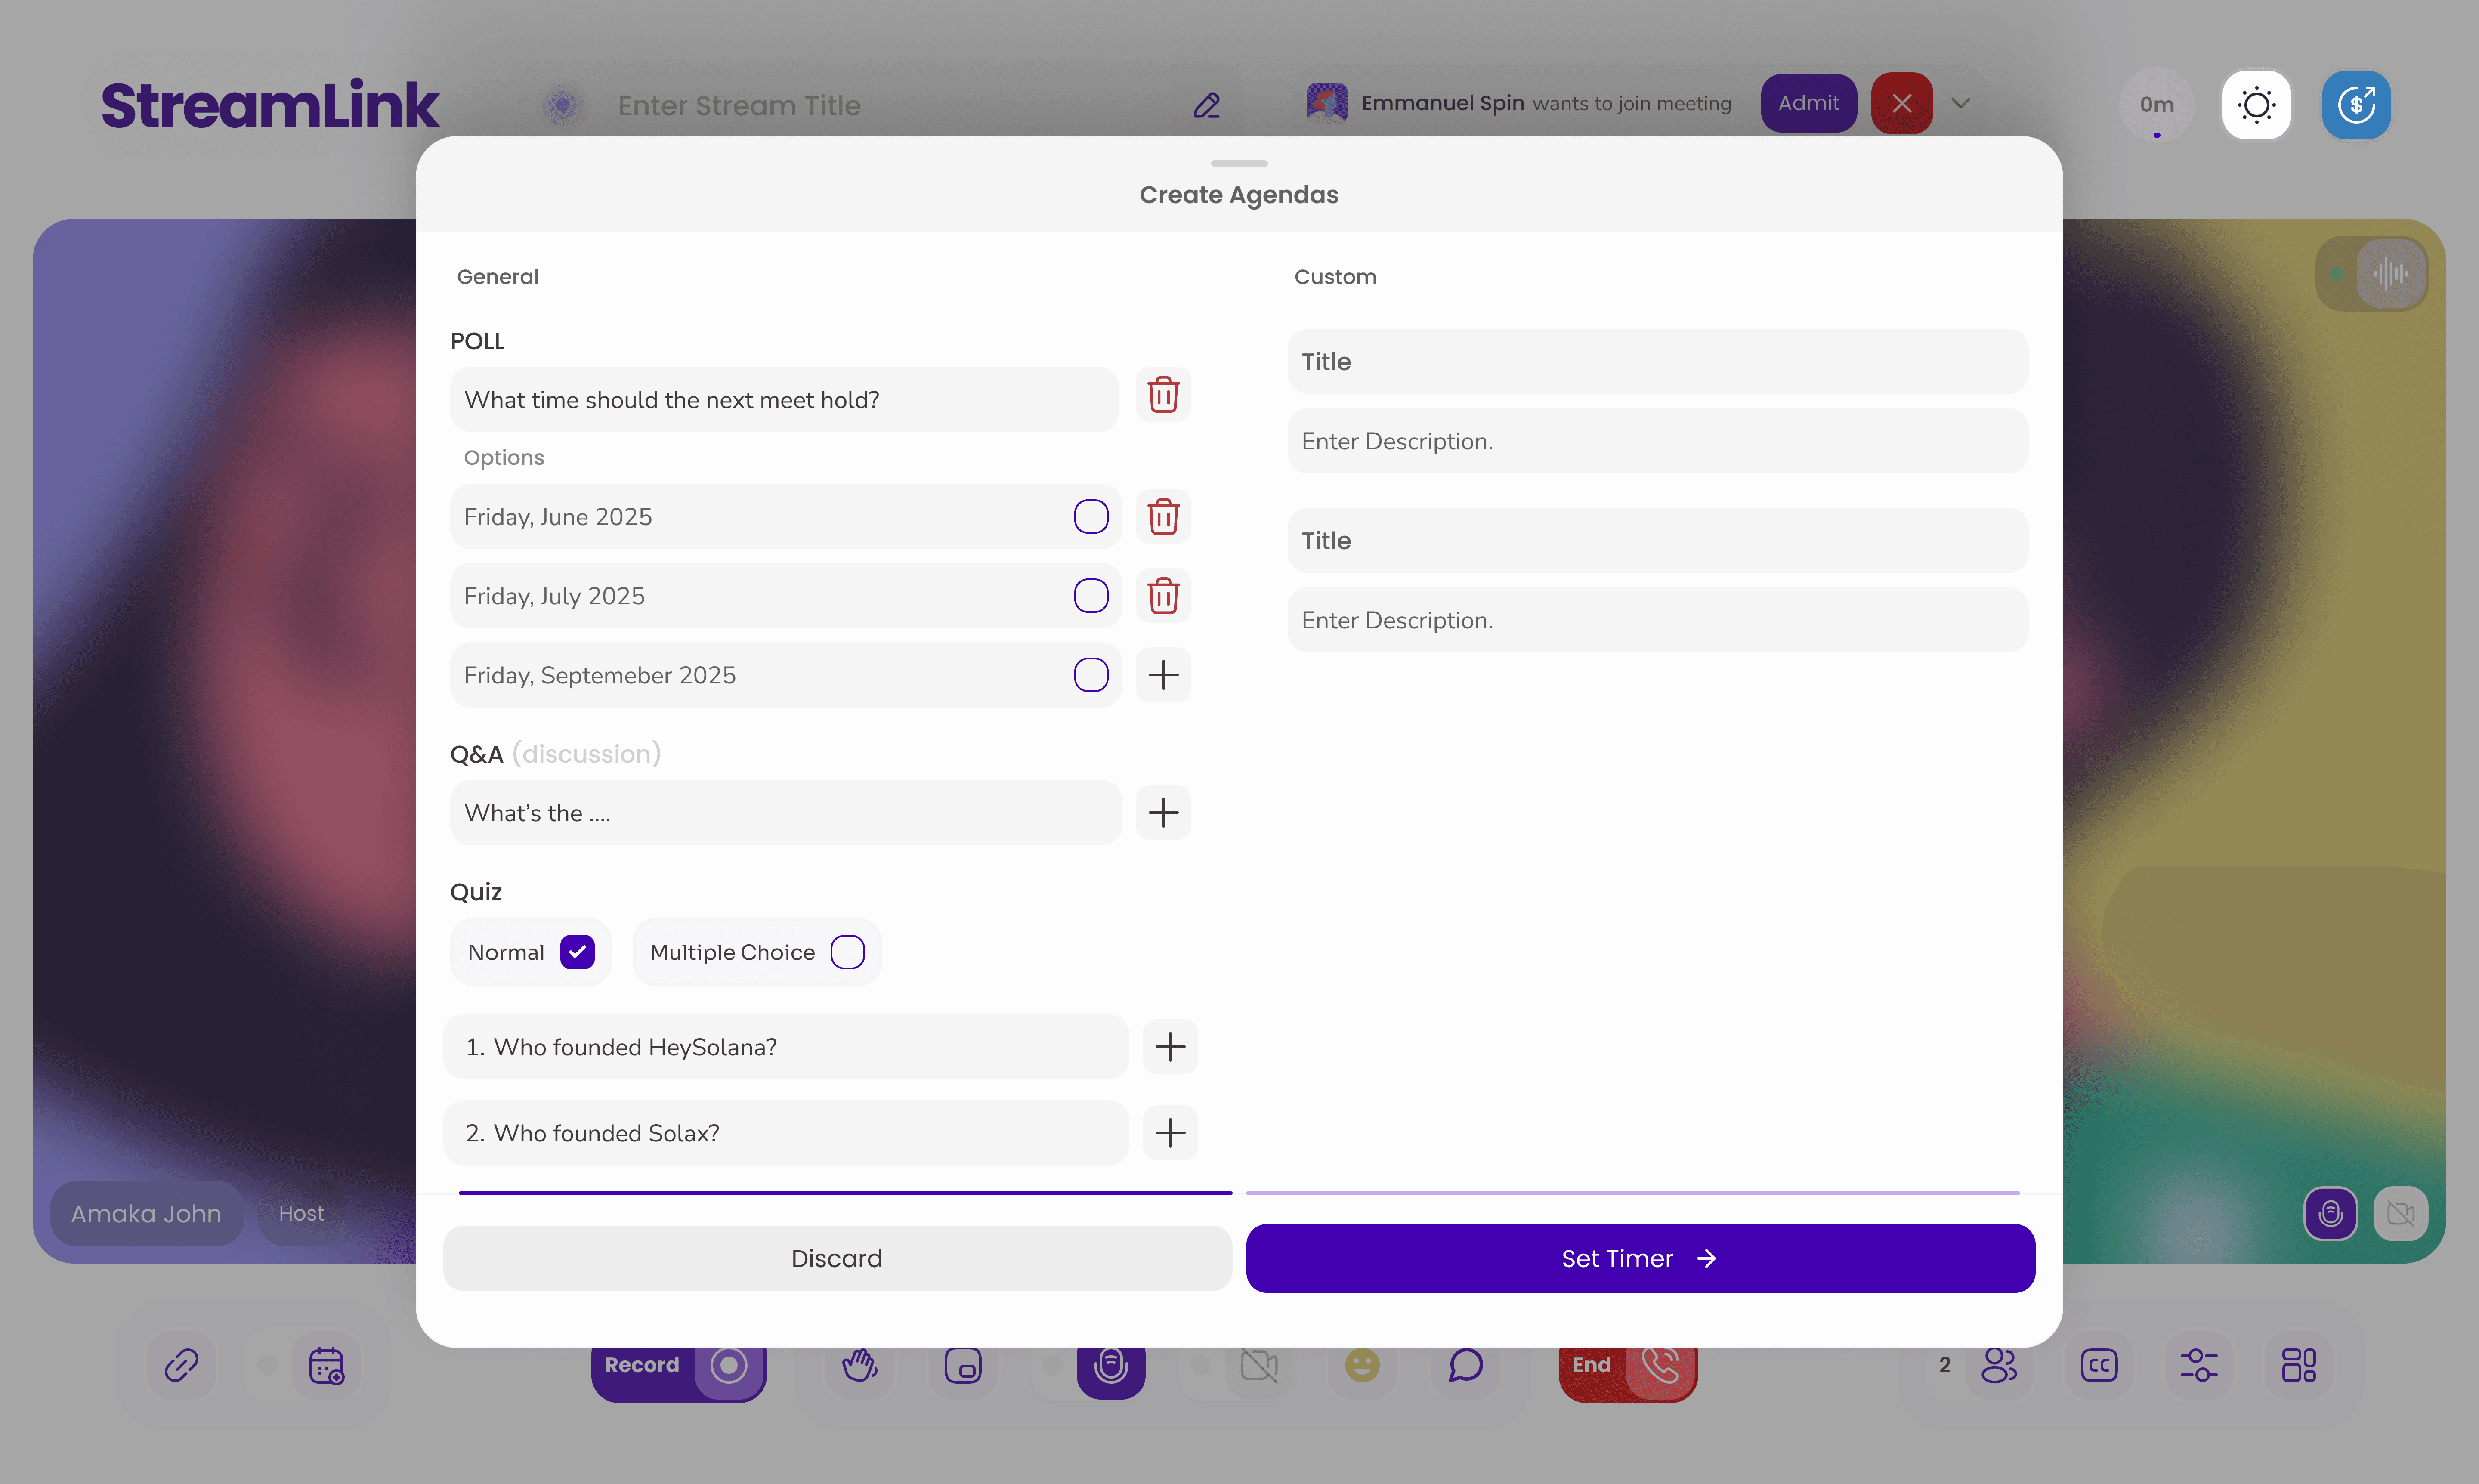Delete the Friday, July 2025 option
Image resolution: width=2479 pixels, height=1484 pixels.
(x=1163, y=596)
